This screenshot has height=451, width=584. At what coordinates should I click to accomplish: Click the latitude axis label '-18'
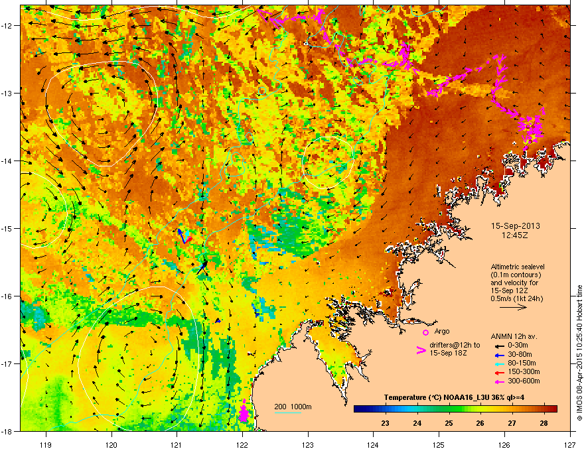pos(7,431)
